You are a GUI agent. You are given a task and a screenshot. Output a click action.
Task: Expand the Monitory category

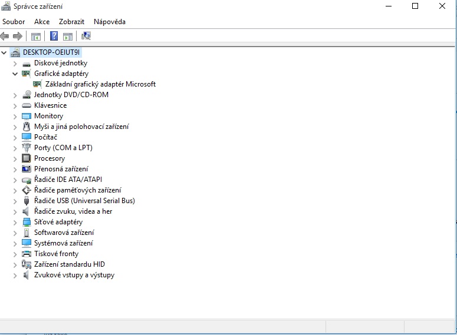15,117
